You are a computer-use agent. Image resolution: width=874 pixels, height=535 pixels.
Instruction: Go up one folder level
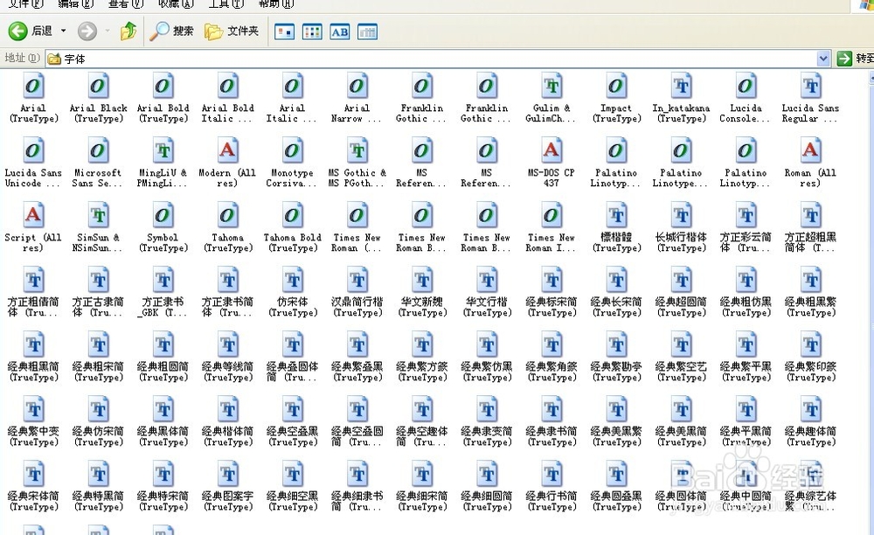click(x=128, y=31)
